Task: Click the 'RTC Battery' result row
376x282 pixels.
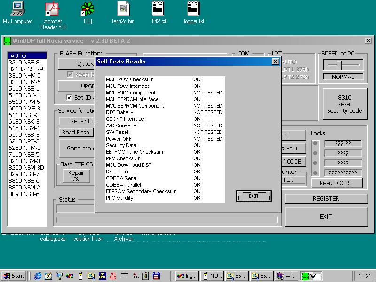Action: click(x=165, y=112)
